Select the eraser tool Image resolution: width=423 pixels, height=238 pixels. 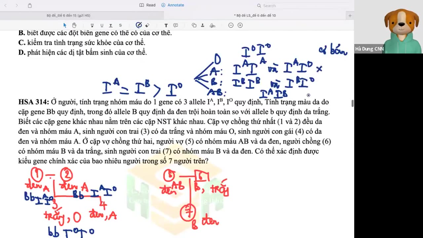pyautogui.click(x=147, y=25)
